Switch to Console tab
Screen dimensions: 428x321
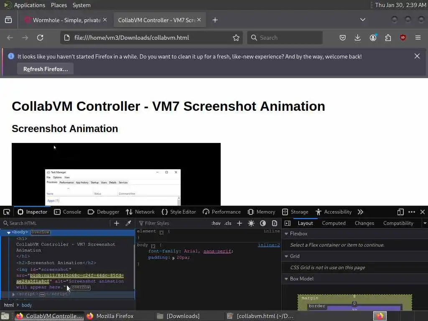68,212
